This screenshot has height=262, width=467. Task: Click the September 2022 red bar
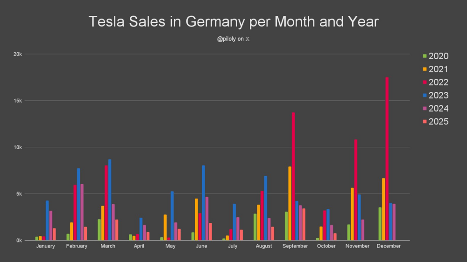[293, 176]
